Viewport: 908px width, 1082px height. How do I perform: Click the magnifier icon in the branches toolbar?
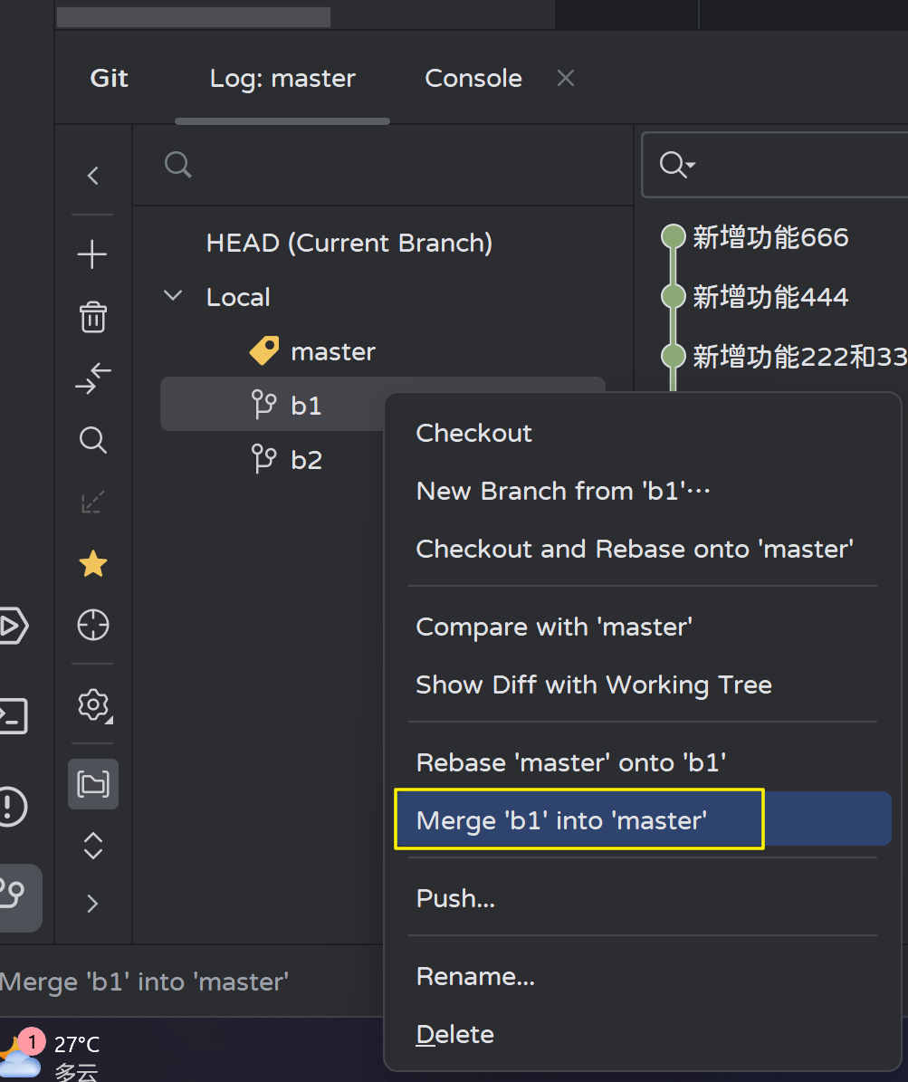pos(92,441)
